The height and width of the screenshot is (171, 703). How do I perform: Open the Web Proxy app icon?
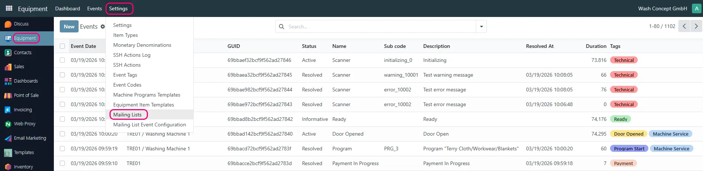8,124
